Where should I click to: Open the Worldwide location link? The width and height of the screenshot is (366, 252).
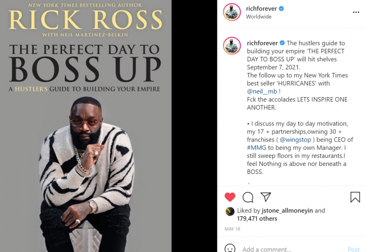[258, 17]
